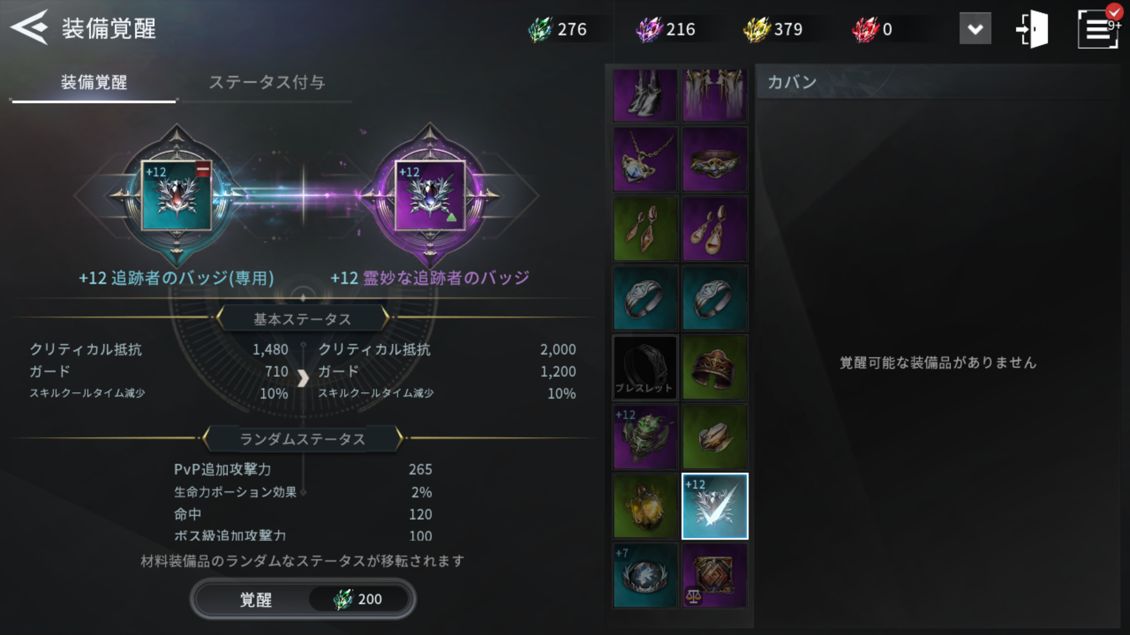Select the necklace equipment slot
The width and height of the screenshot is (1130, 635).
click(x=645, y=160)
